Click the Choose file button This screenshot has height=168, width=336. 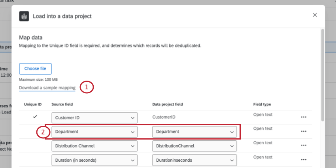(x=35, y=68)
